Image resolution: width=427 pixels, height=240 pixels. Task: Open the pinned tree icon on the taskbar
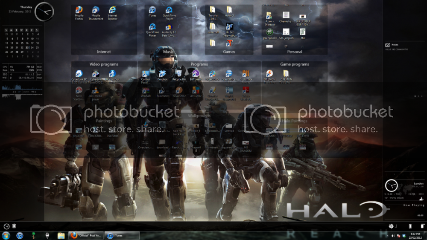tap(33, 235)
